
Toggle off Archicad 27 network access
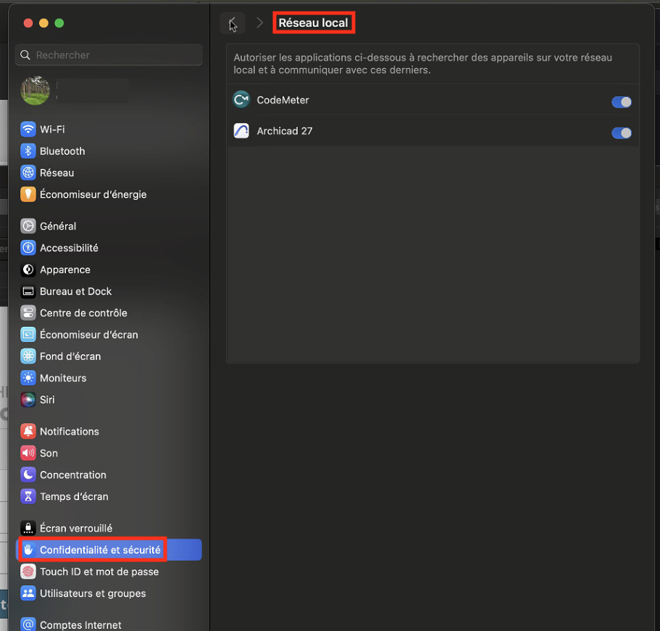tap(621, 133)
